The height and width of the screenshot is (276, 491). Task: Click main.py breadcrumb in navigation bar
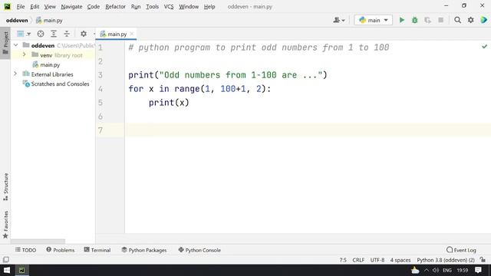click(49, 21)
